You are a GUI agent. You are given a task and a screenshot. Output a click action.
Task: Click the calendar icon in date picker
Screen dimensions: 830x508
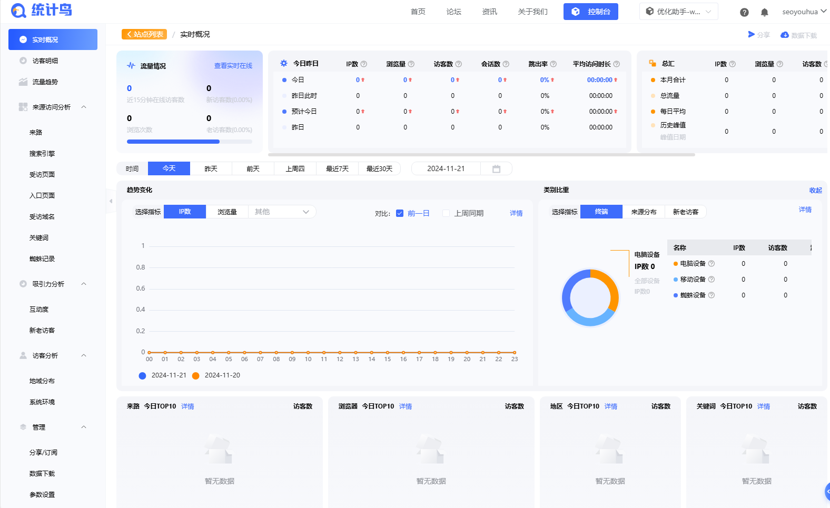(496, 169)
